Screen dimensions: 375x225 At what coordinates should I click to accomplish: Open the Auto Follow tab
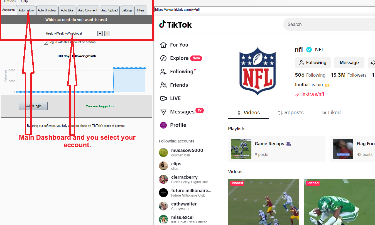(26, 10)
